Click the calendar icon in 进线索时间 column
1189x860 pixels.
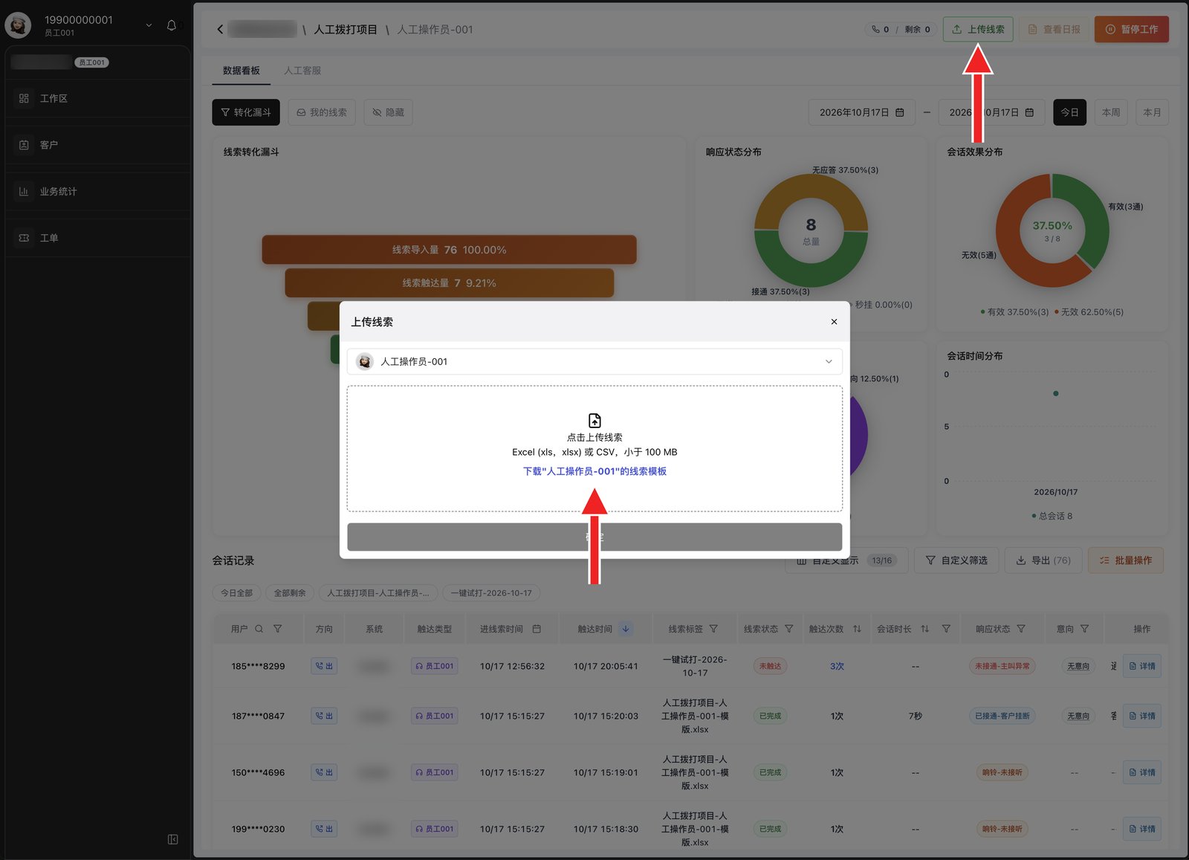click(x=537, y=629)
